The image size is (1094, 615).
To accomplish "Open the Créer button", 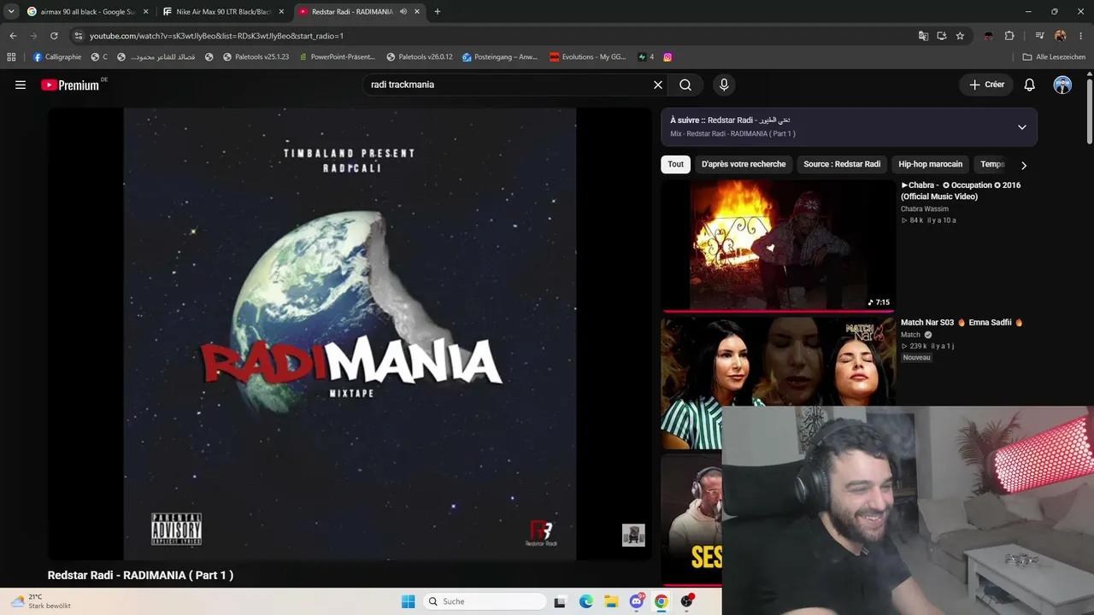I will pyautogui.click(x=986, y=85).
